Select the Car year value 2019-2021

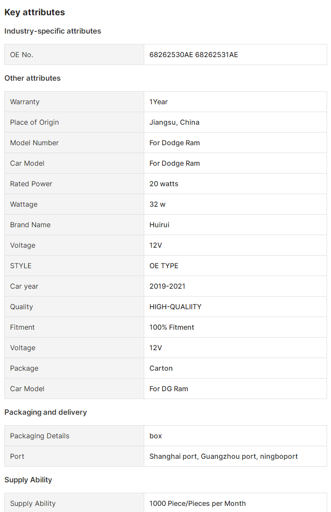click(167, 286)
